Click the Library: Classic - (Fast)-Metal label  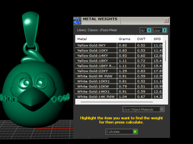(x=97, y=30)
